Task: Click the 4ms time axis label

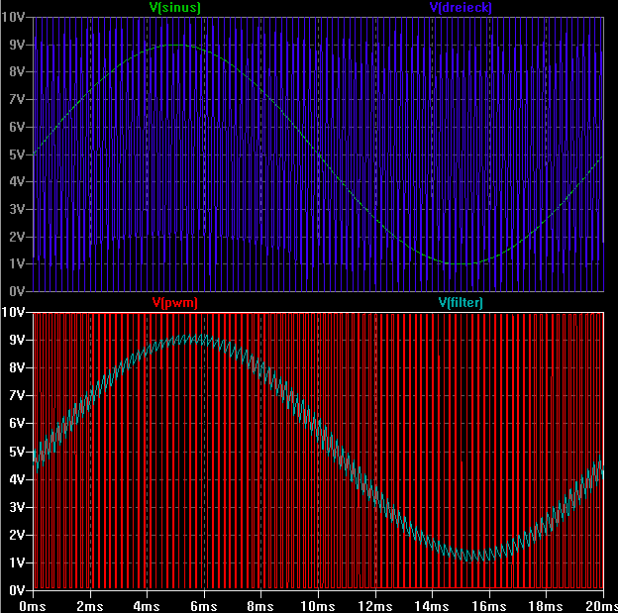Action: [x=147, y=606]
